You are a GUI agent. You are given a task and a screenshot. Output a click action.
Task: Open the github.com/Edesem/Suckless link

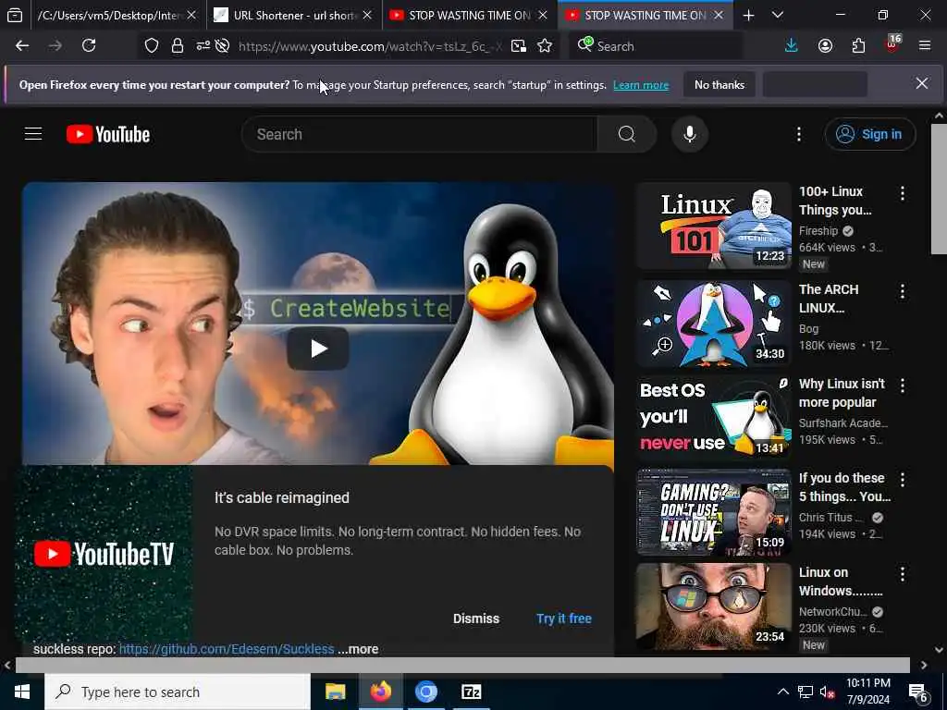click(227, 649)
